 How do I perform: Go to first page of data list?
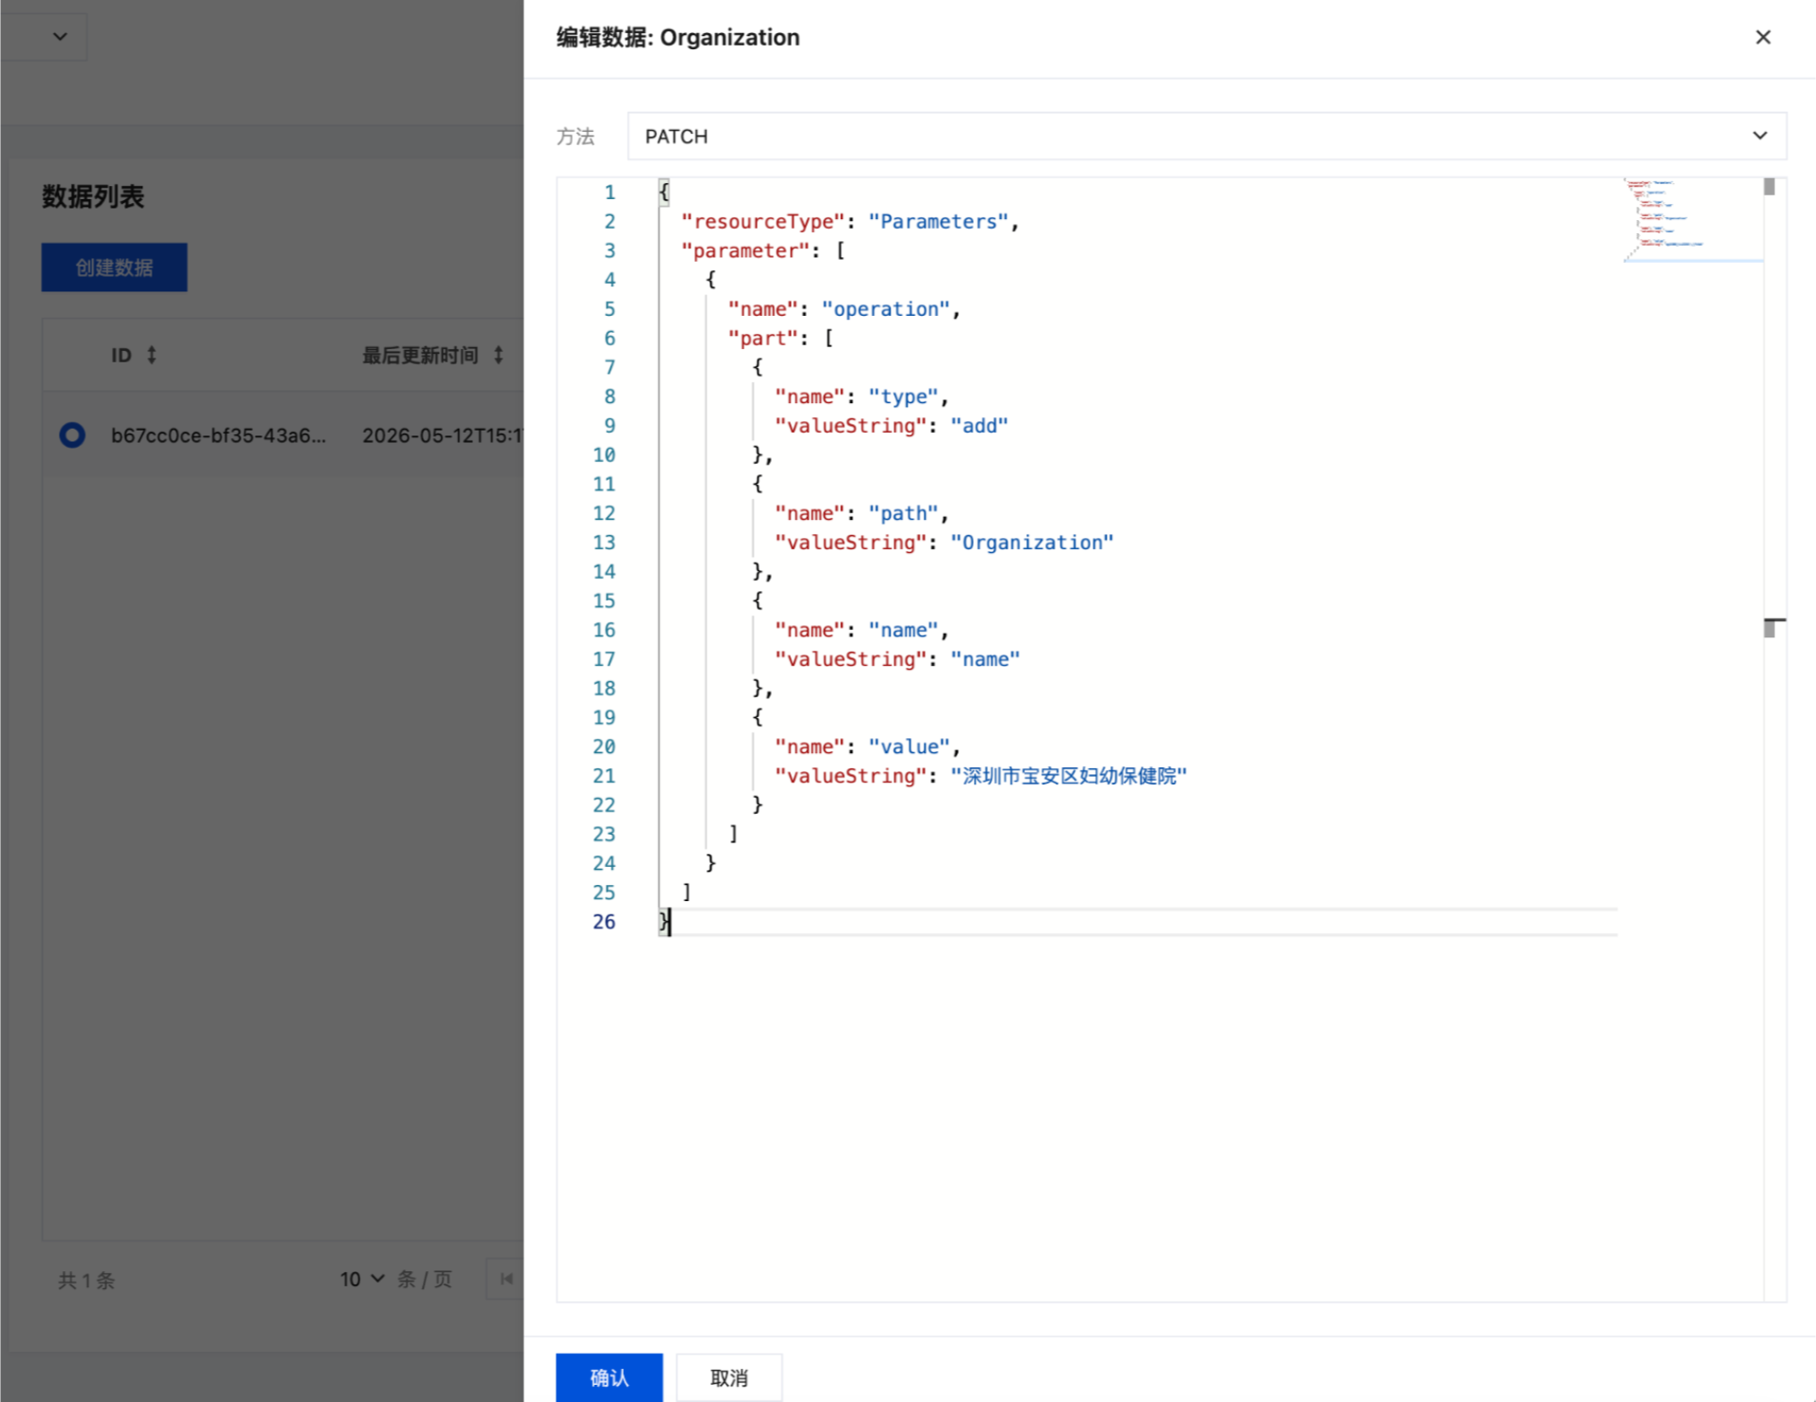(x=506, y=1280)
